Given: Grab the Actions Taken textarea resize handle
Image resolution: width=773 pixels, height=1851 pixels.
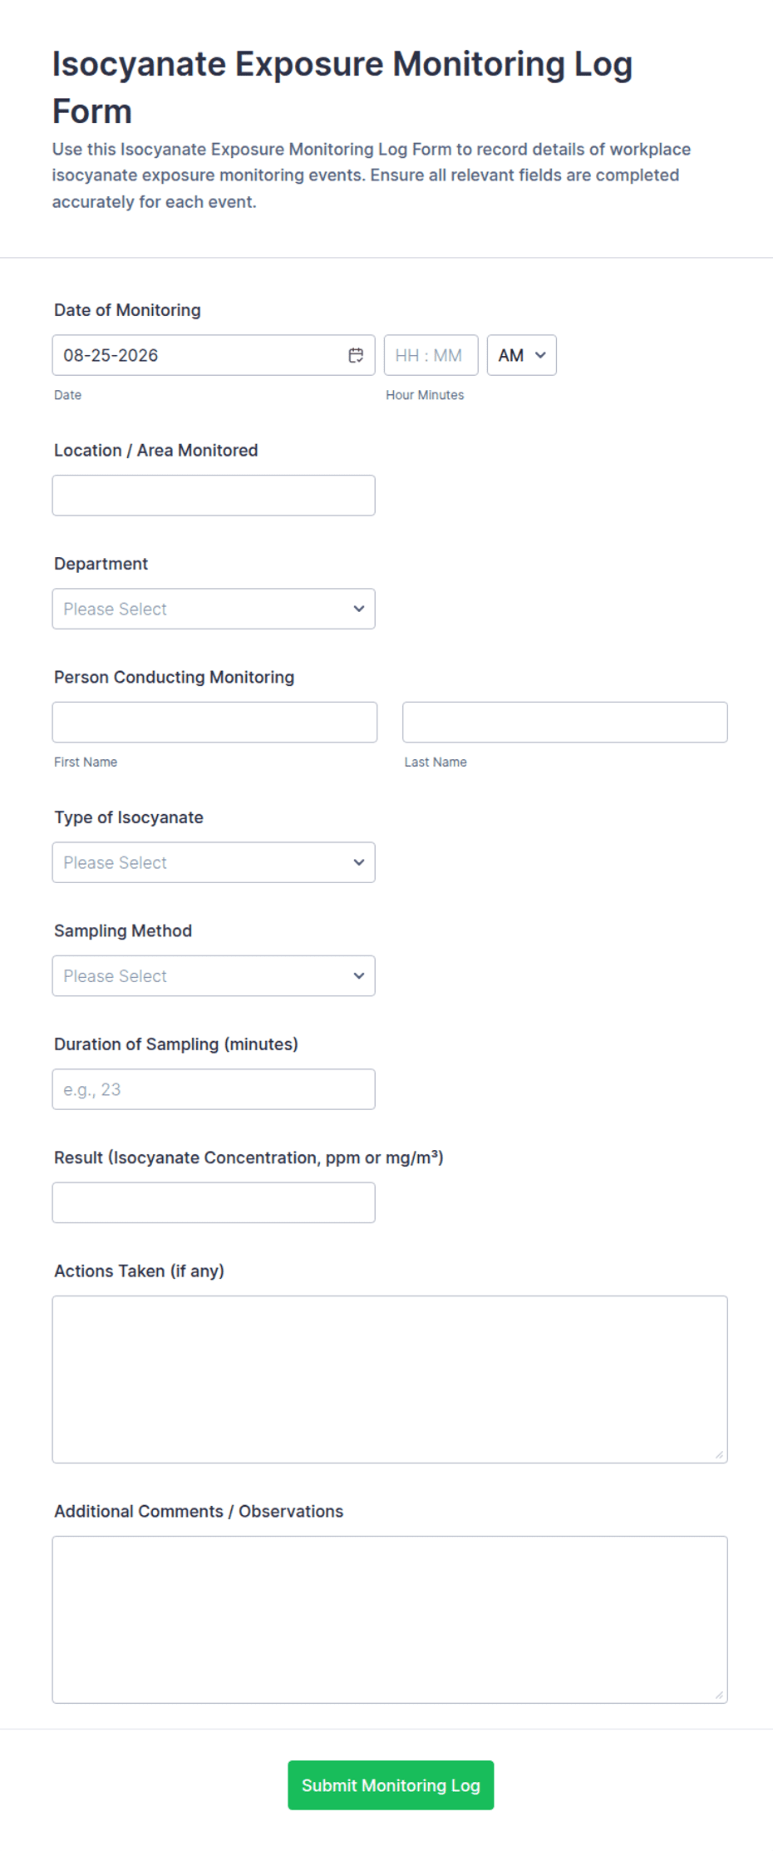Looking at the screenshot, I should pyautogui.click(x=719, y=1454).
